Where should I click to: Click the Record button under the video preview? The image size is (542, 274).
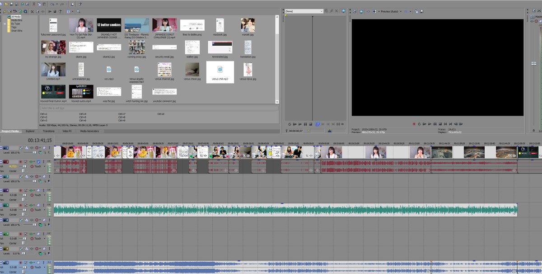(x=414, y=123)
